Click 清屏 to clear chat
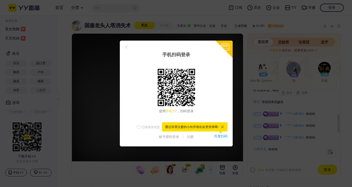The image size is (352, 187). 302,93
